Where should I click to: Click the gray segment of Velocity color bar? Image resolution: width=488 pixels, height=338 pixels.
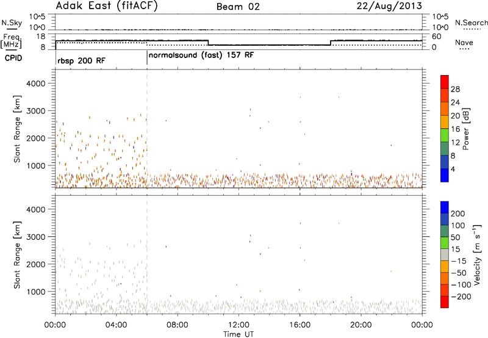[445, 254]
